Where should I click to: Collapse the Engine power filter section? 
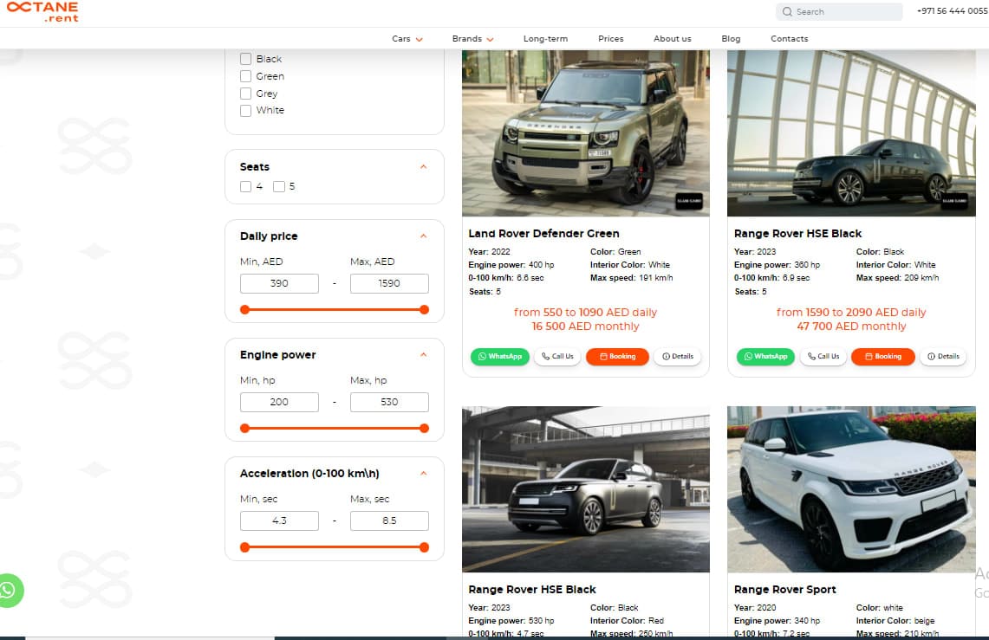[423, 355]
